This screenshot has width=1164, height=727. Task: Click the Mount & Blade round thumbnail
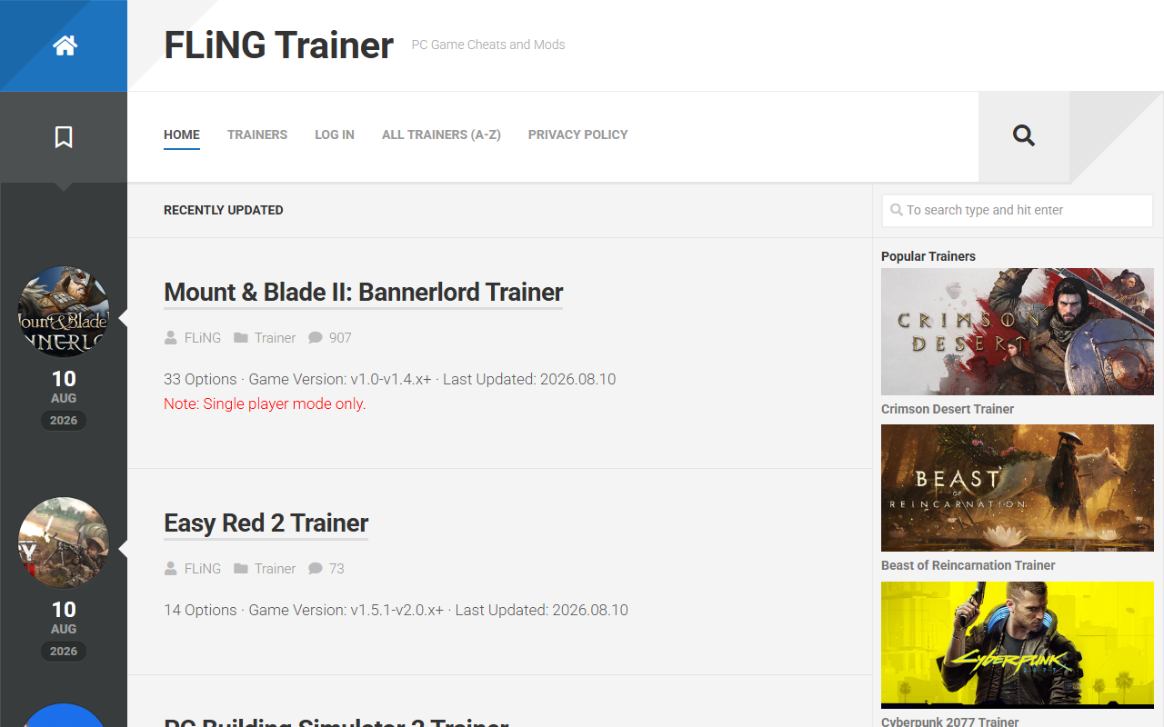coord(64,312)
